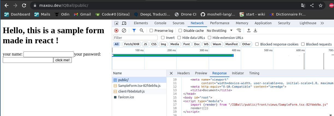Open network search magnifier
Screen dimensions: 334x116
[141, 30]
